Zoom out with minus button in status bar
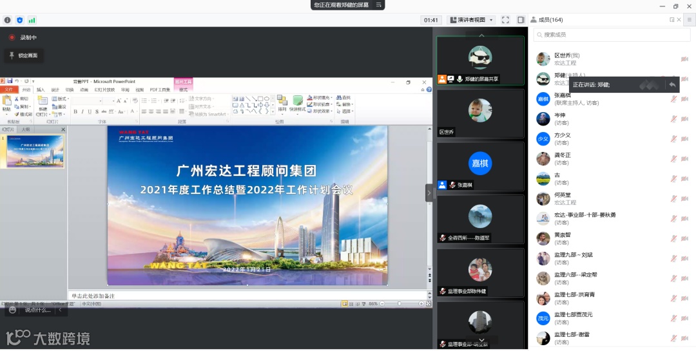 coord(382,303)
